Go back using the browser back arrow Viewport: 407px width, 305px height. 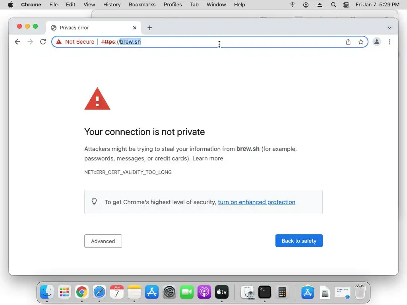coord(17,42)
